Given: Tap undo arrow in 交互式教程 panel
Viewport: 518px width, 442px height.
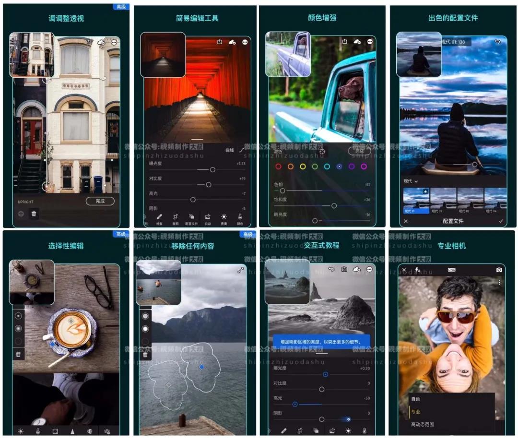Looking at the screenshot, I should 331,269.
